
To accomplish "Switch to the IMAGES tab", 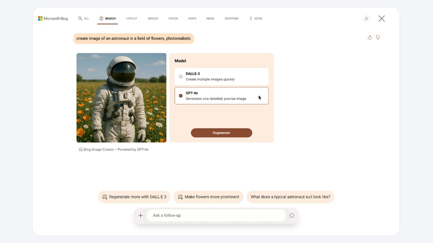I will tap(153, 18).
